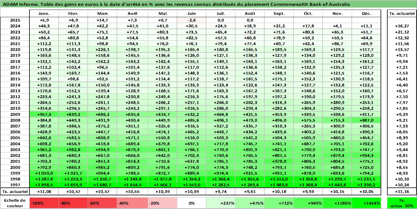The image size is (417, 209).
Task: Select the 2025 row label
Action: (15, 20)
